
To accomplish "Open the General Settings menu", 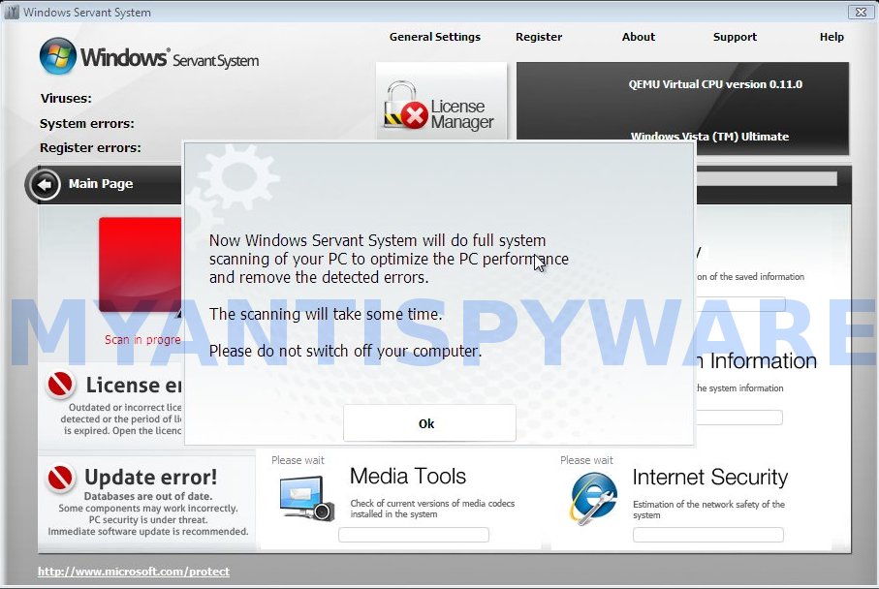I will pyautogui.click(x=434, y=37).
